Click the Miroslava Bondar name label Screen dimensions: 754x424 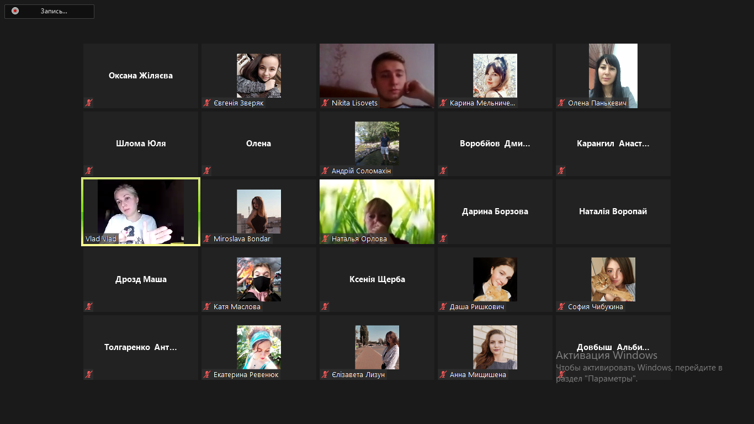242,239
